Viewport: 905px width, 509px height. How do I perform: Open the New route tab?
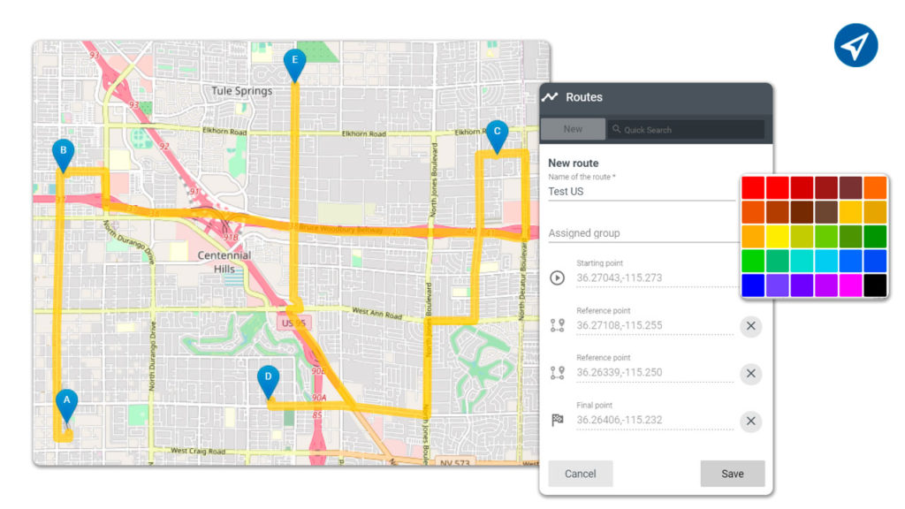pos(573,129)
